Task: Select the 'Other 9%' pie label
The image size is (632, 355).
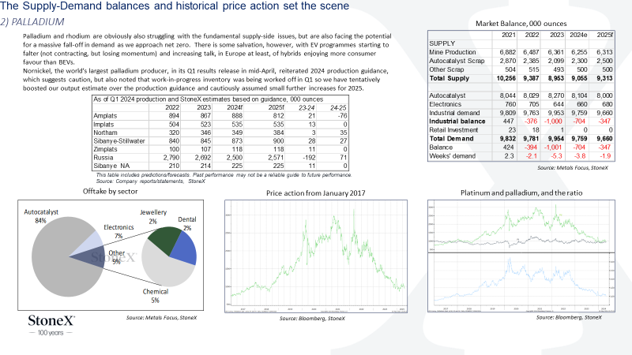Action: pyautogui.click(x=116, y=257)
